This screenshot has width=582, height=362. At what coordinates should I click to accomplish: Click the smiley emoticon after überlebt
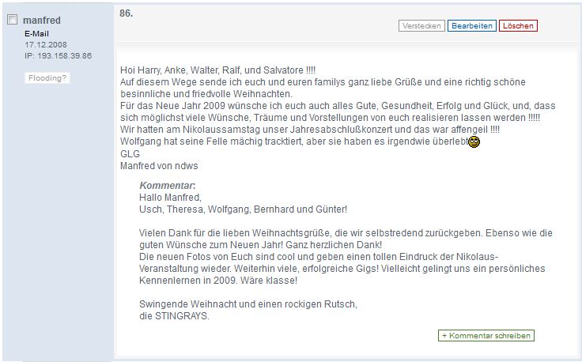(474, 141)
